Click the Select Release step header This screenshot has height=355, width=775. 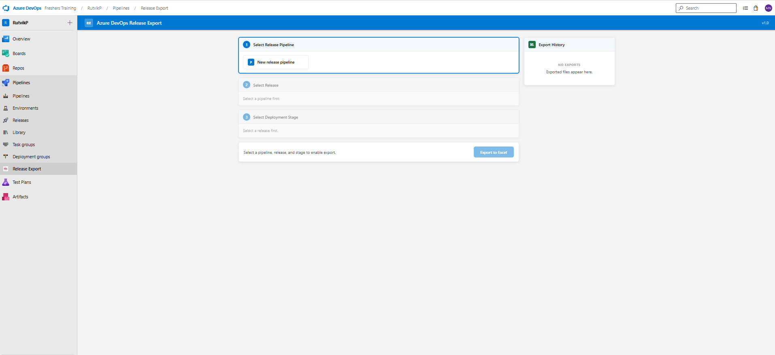[x=379, y=85]
